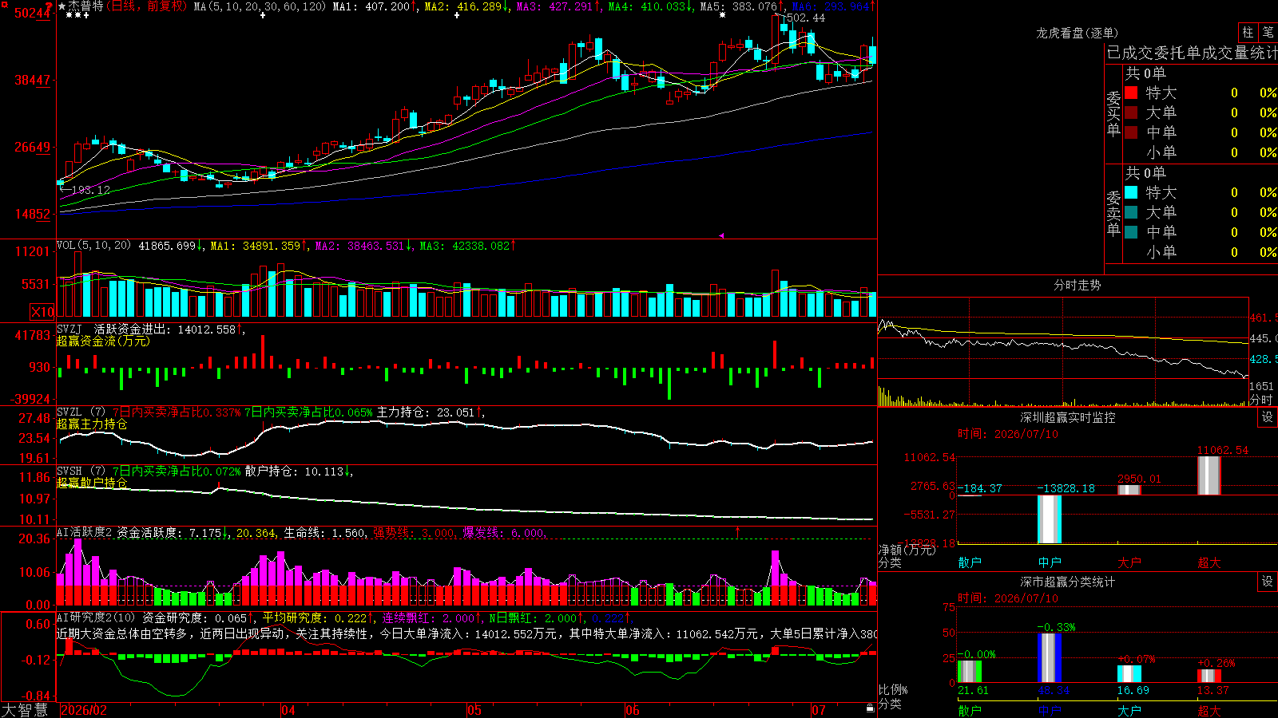Viewport: 1278px width, 718px height.
Task: Click the 超赢散户持仓 label
Action: tap(92, 483)
